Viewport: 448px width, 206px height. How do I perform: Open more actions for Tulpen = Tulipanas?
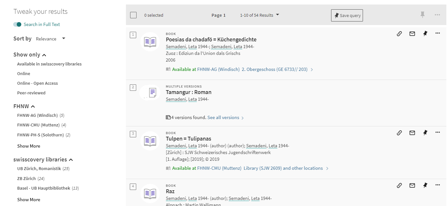pos(437,133)
